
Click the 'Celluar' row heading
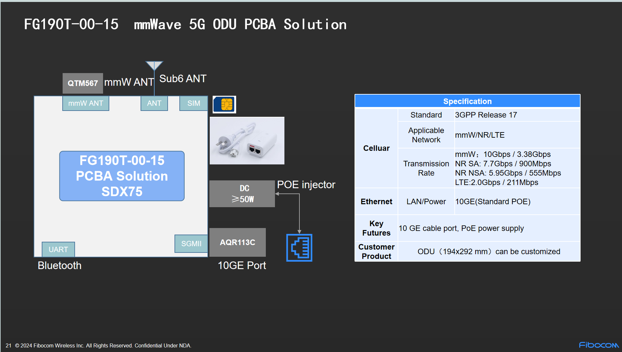pyautogui.click(x=376, y=148)
